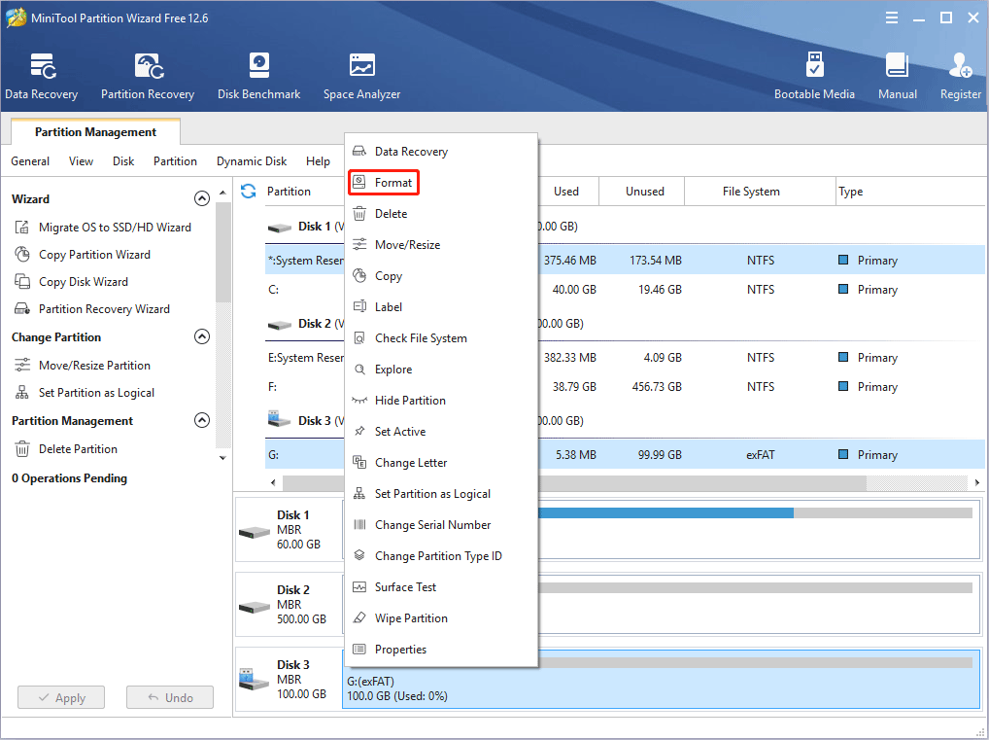This screenshot has width=989, height=740.
Task: Open Data Recovery from the top toolbar
Action: pos(42,76)
